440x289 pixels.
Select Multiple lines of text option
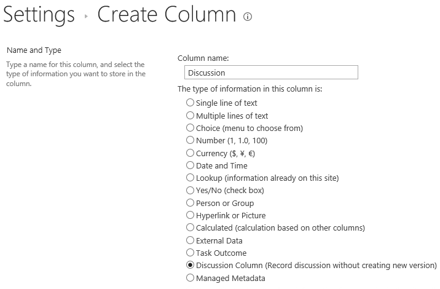[x=191, y=116]
